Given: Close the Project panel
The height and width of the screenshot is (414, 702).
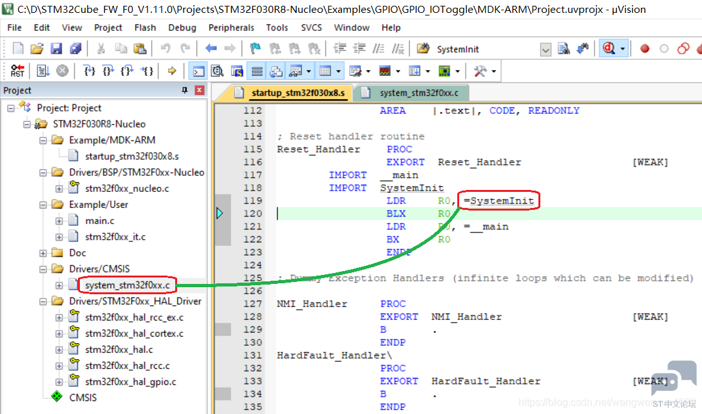Looking at the screenshot, I should pos(199,90).
